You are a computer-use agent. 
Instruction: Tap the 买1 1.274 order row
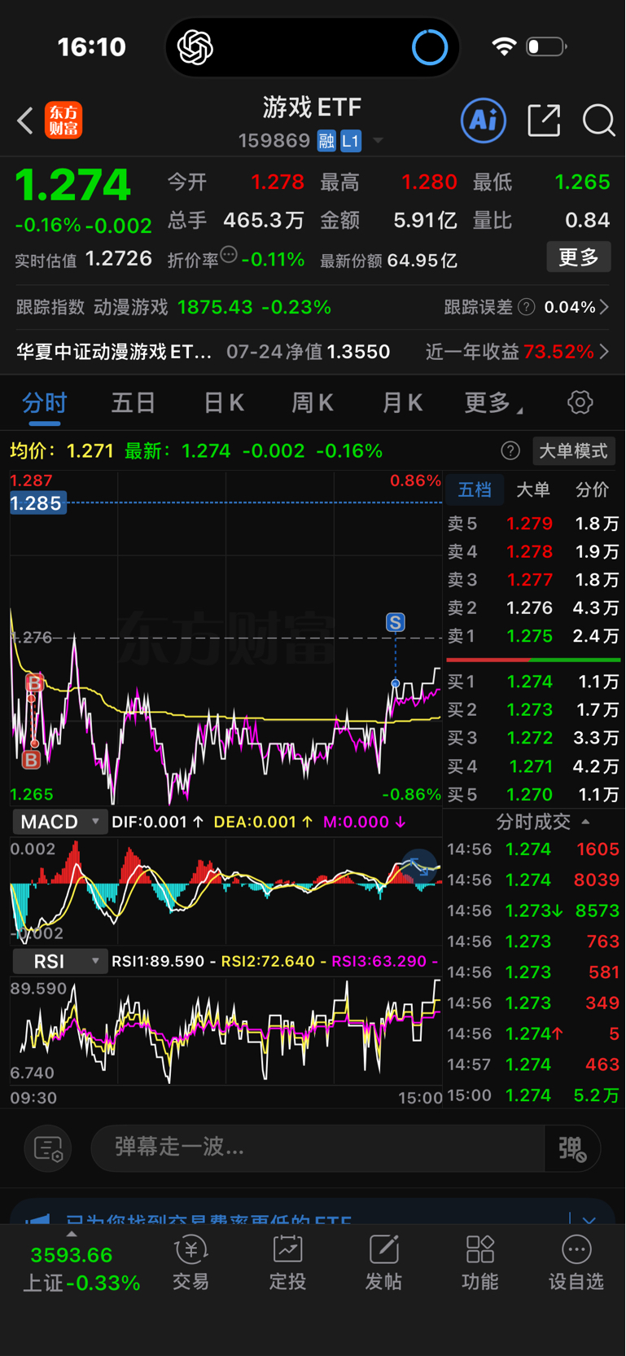click(x=533, y=682)
